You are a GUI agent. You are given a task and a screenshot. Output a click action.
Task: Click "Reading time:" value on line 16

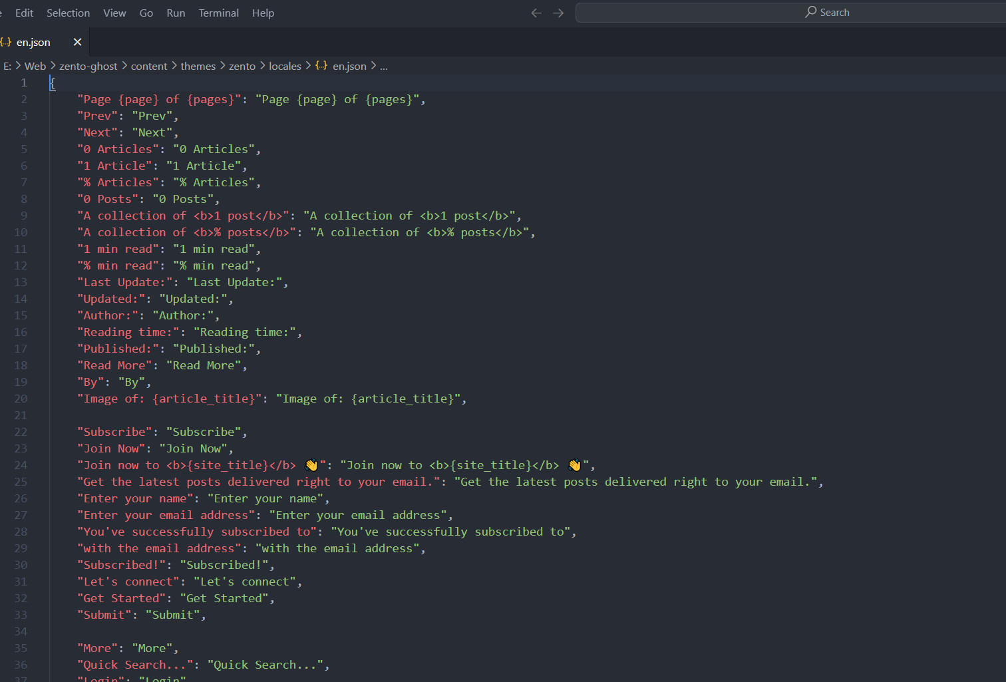pos(244,332)
